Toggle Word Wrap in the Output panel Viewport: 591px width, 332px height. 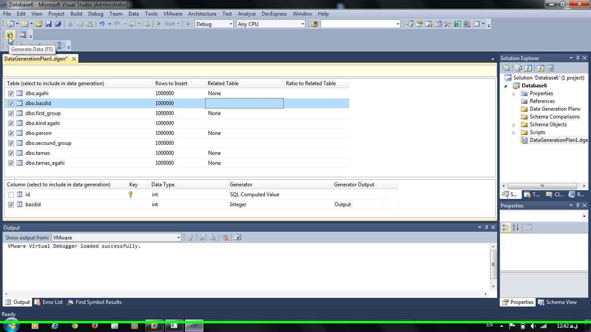(x=238, y=237)
